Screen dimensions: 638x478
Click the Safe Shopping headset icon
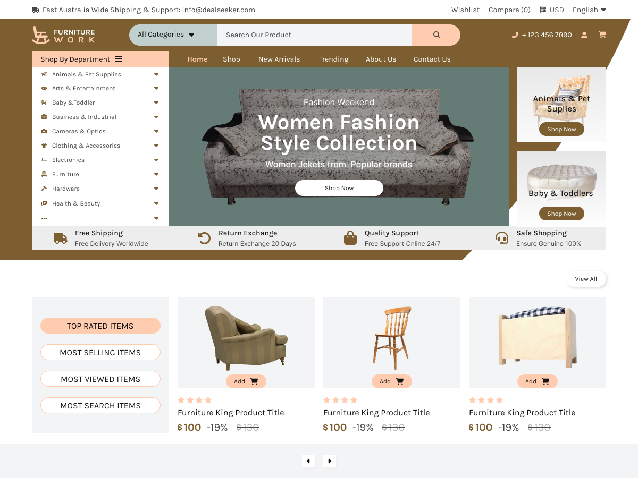(502, 237)
